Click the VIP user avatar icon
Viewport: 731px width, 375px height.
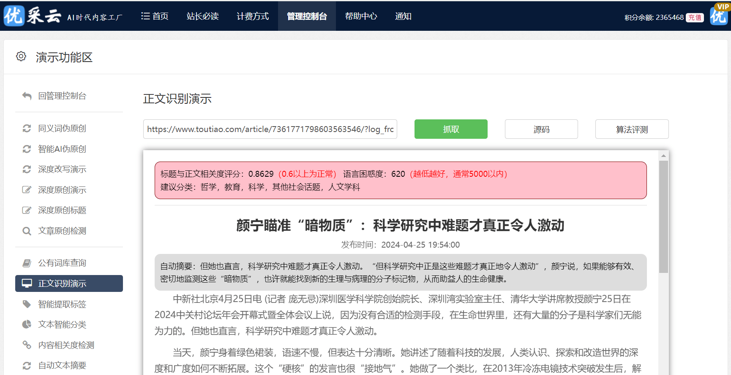(x=719, y=15)
